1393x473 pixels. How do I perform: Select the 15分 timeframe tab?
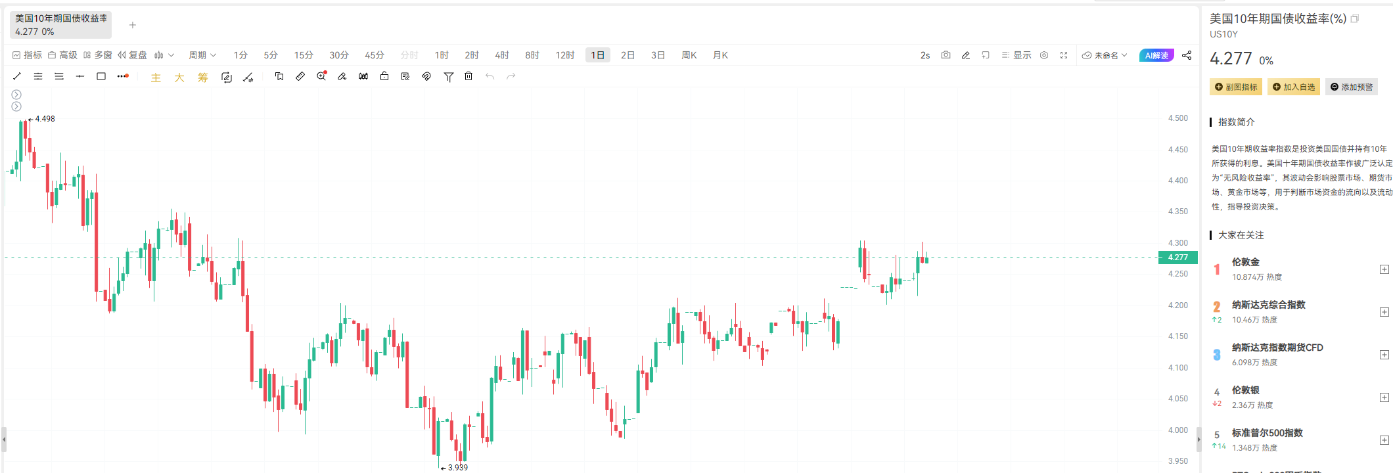click(x=304, y=55)
